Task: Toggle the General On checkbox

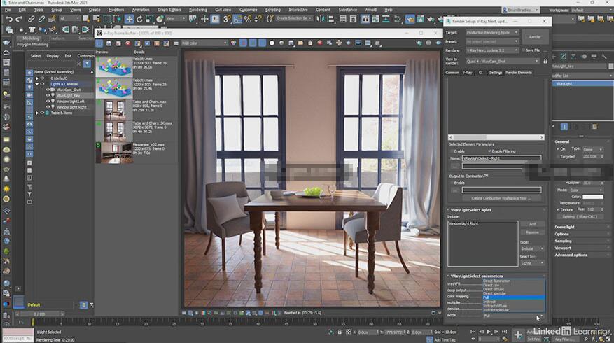Action: point(558,149)
